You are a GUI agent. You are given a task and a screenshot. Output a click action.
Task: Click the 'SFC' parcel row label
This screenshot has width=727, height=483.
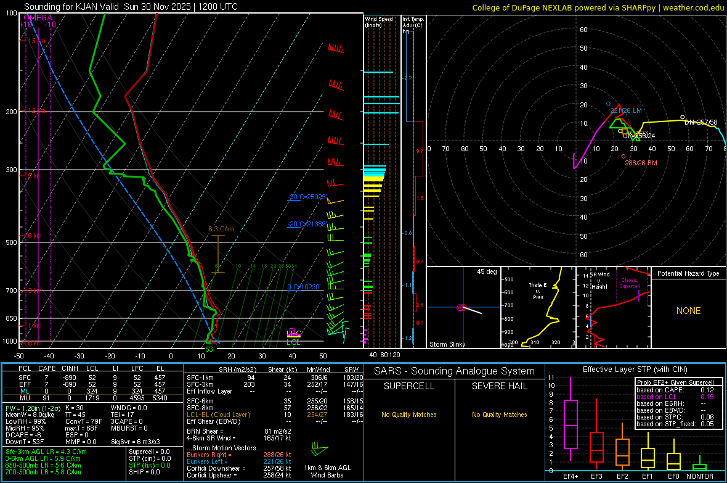click(x=25, y=378)
